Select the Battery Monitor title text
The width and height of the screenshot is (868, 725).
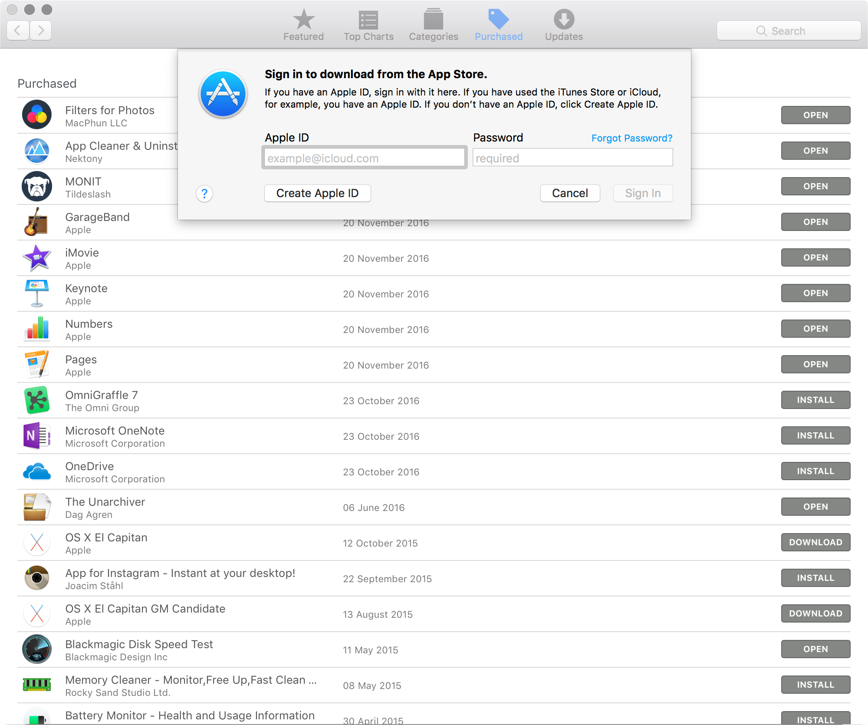(190, 715)
